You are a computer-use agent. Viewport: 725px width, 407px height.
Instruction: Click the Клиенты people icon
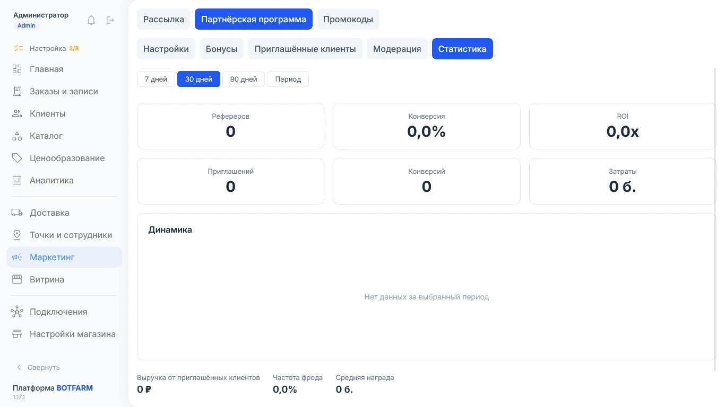17,113
